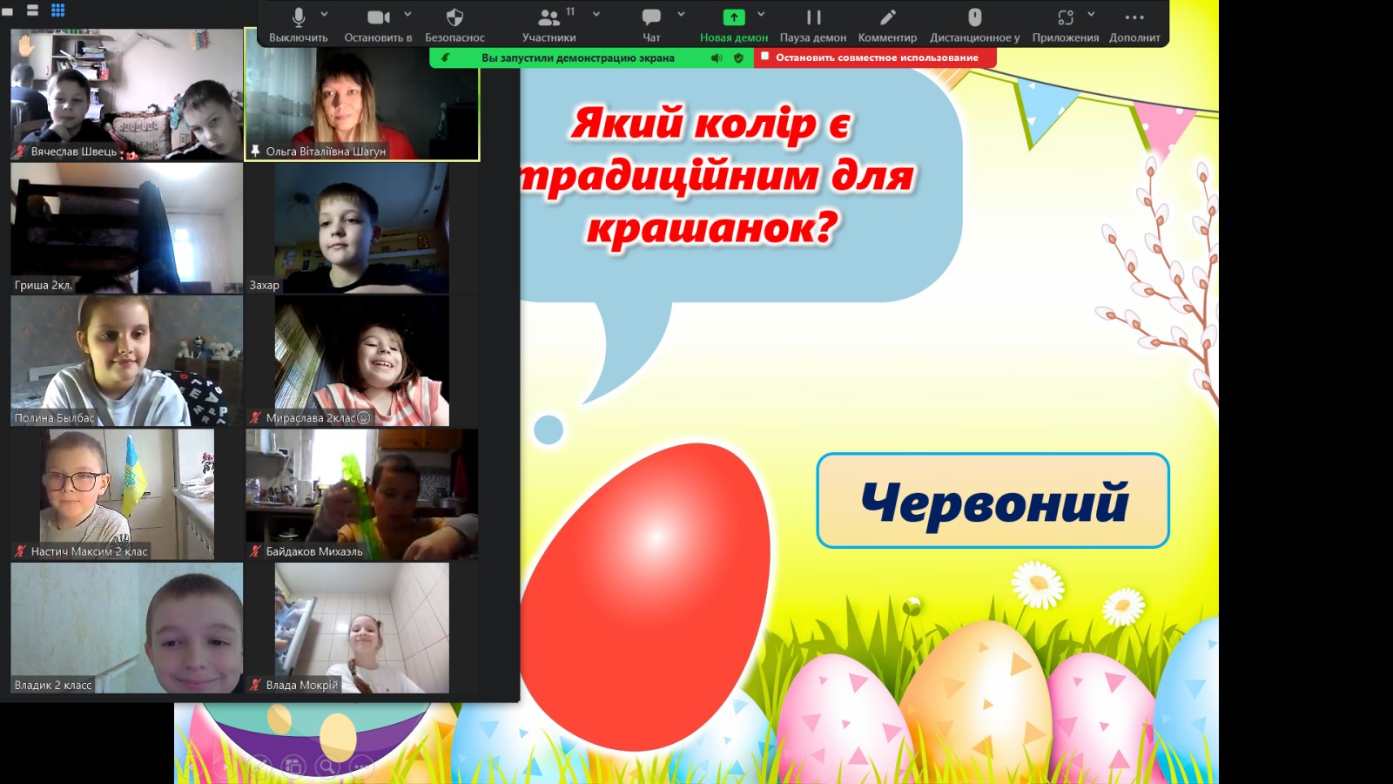Screen dimensions: 1393x784
Task: Click the slide question text about крашанок
Action: pyautogui.click(x=716, y=176)
